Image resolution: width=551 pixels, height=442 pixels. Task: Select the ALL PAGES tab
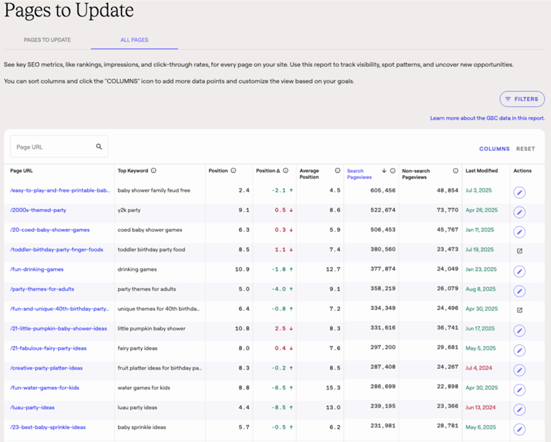(134, 40)
